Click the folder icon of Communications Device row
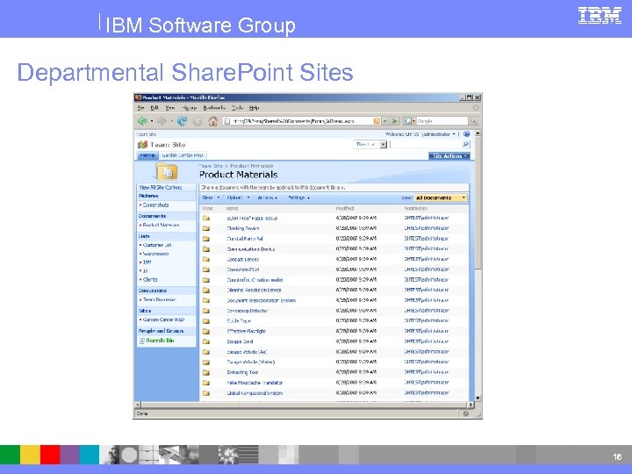This screenshot has width=632, height=474. tap(206, 249)
